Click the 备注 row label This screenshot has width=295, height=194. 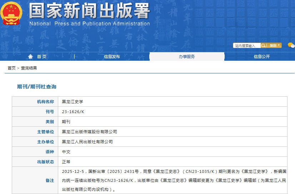pyautogui.click(x=50, y=180)
